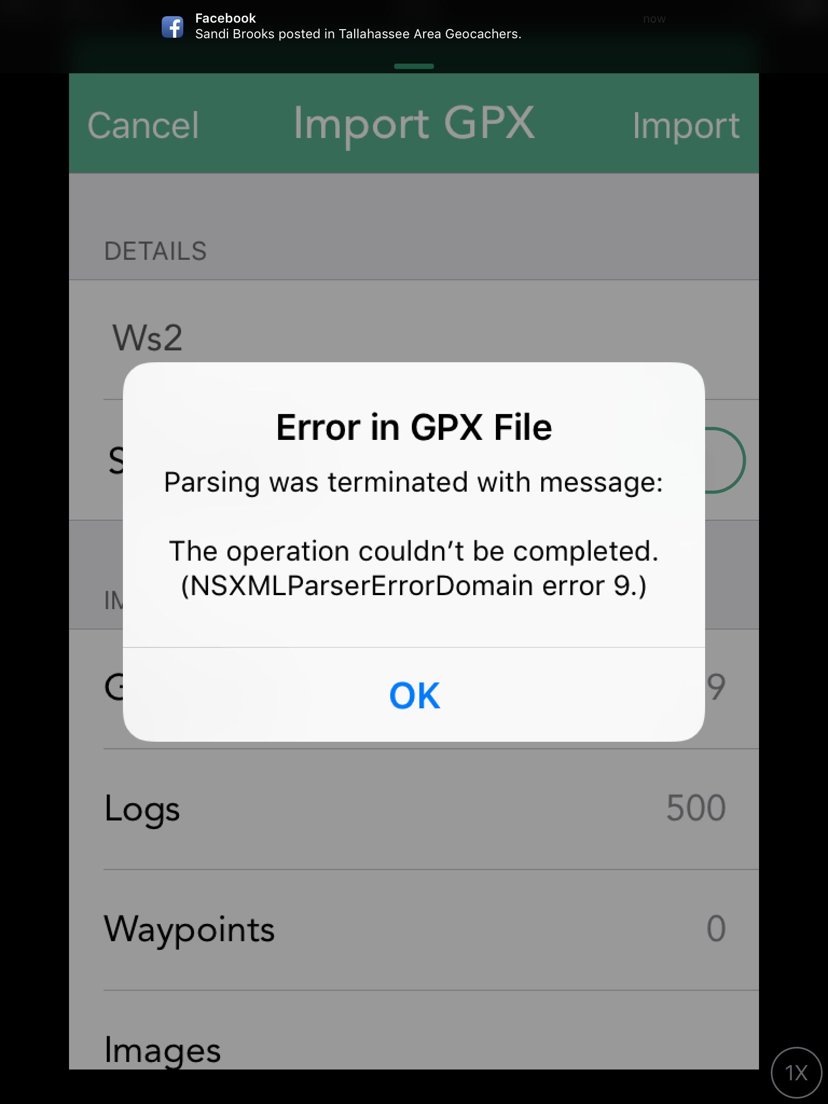Open Sandi Brooks notification text

tap(358, 34)
